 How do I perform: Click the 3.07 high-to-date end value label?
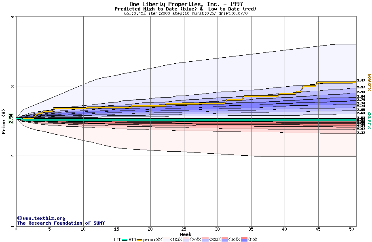point(361,81)
